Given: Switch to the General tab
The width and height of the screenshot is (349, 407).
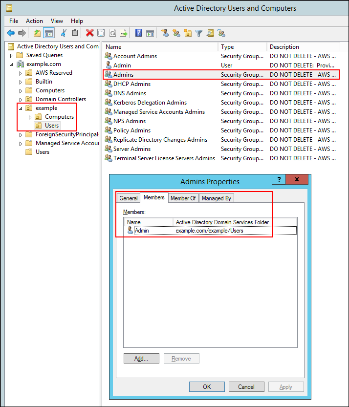Looking at the screenshot, I should (128, 198).
